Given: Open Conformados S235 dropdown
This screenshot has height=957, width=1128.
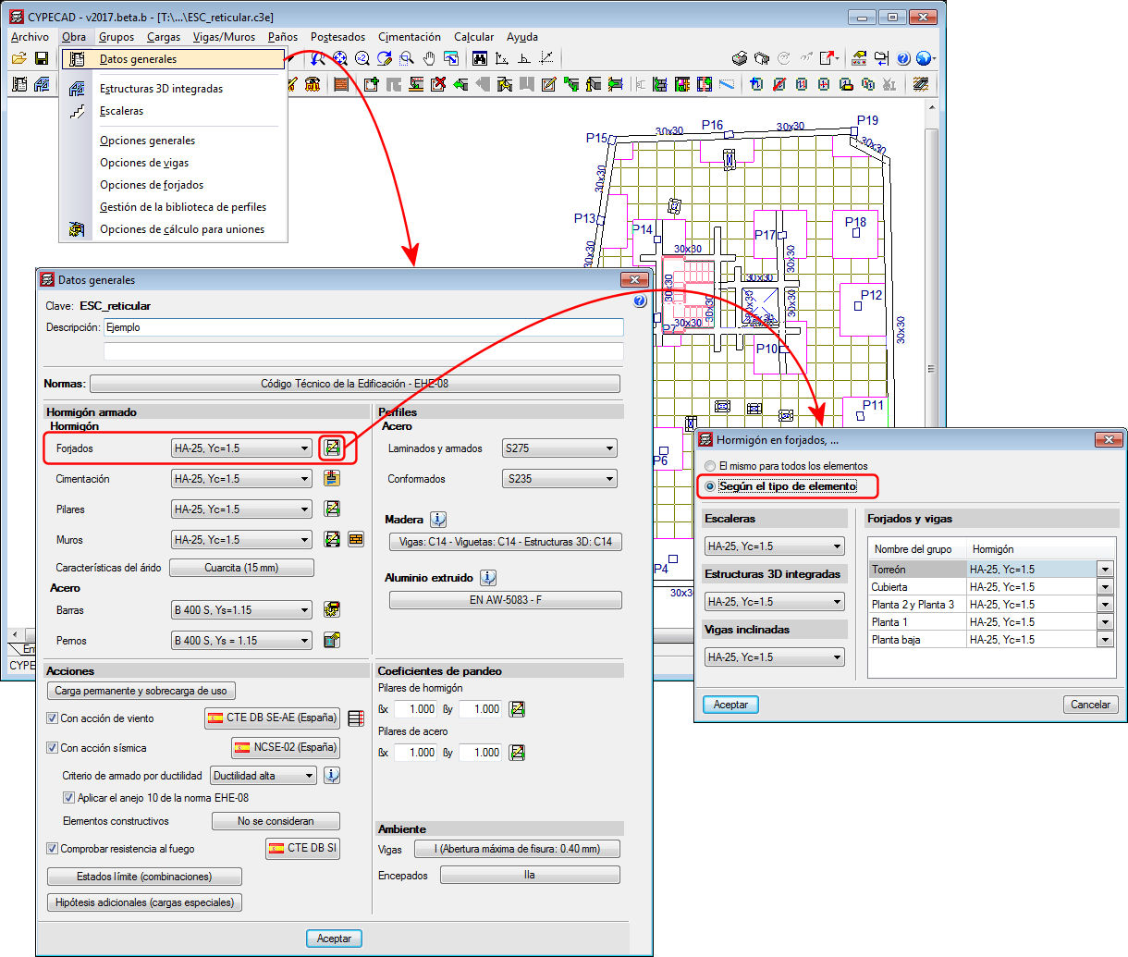Looking at the screenshot, I should coord(560,479).
